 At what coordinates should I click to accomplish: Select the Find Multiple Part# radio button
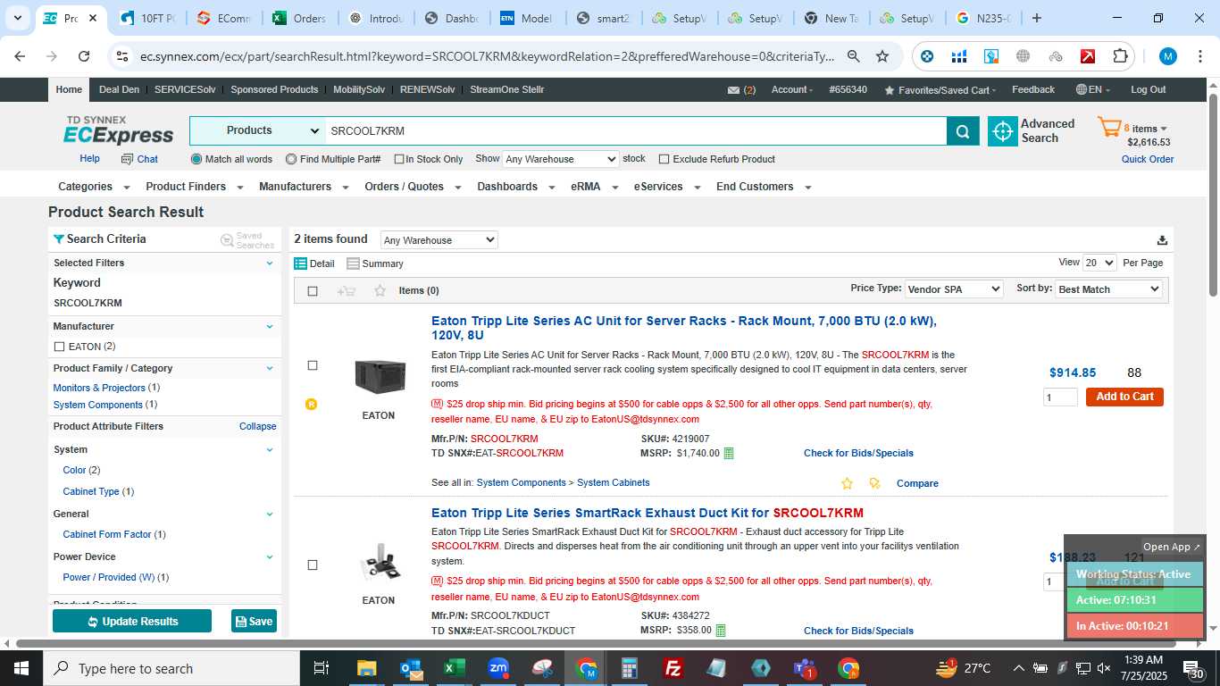(291, 159)
